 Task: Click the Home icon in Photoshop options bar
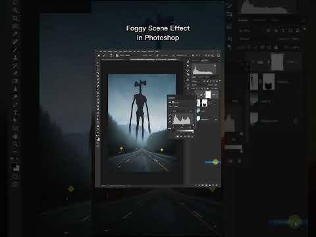(x=99, y=55)
